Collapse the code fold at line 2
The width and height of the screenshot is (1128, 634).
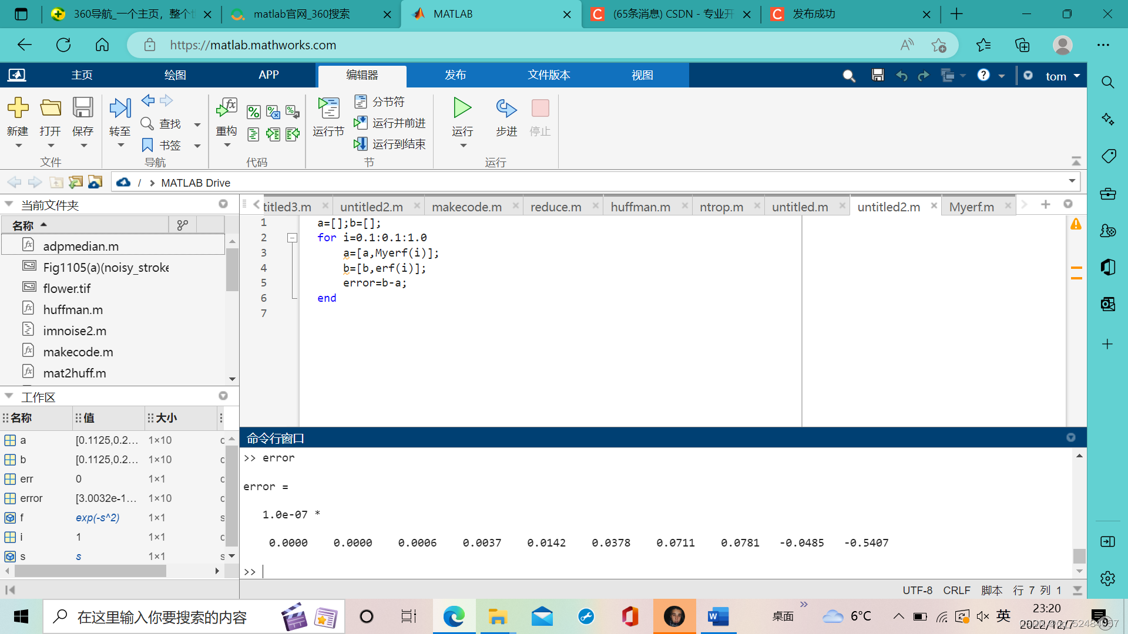click(x=292, y=238)
